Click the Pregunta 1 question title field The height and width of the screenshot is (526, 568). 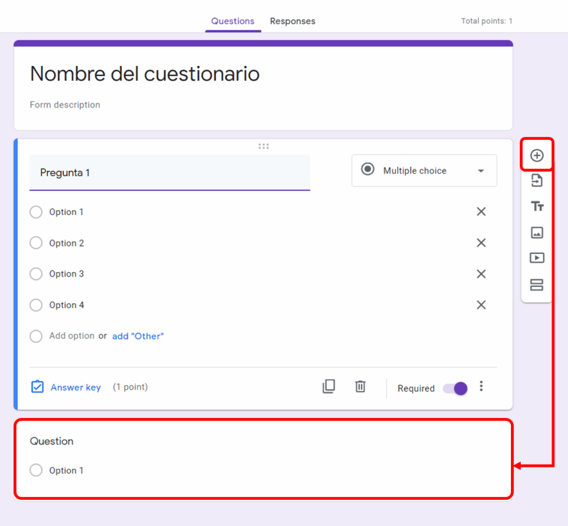click(169, 173)
